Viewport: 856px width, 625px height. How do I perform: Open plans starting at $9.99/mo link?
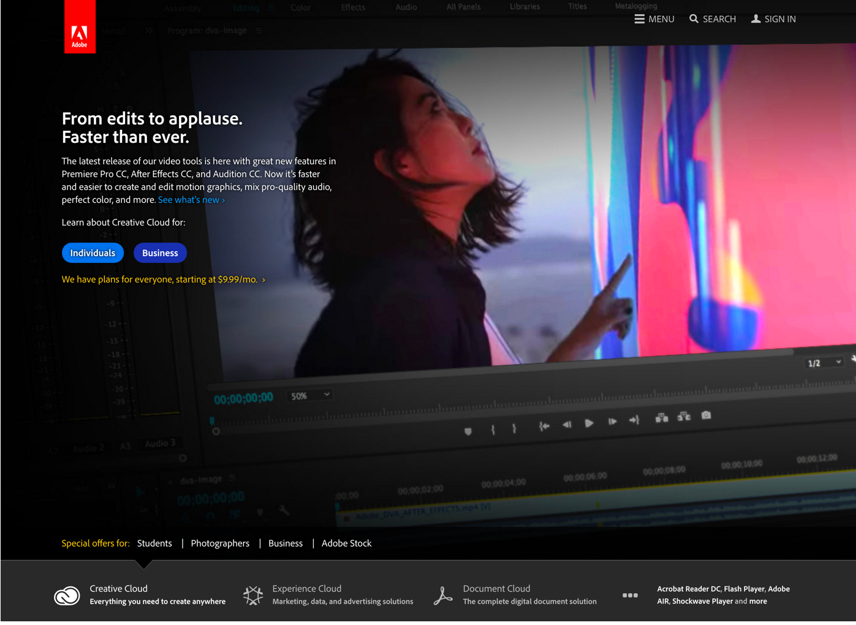pos(163,279)
